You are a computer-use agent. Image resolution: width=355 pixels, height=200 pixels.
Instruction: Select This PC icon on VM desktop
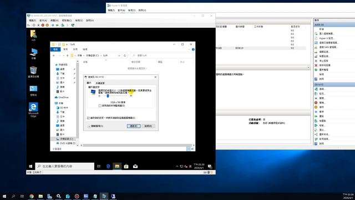[x=33, y=54]
